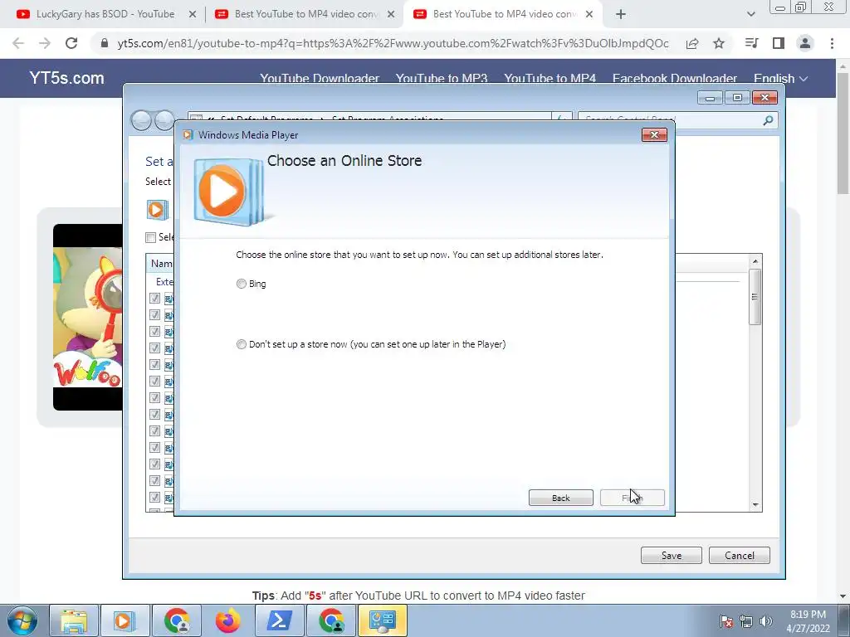Reload the current page in Chrome
Screen dimensions: 850x637
pyautogui.click(x=71, y=43)
